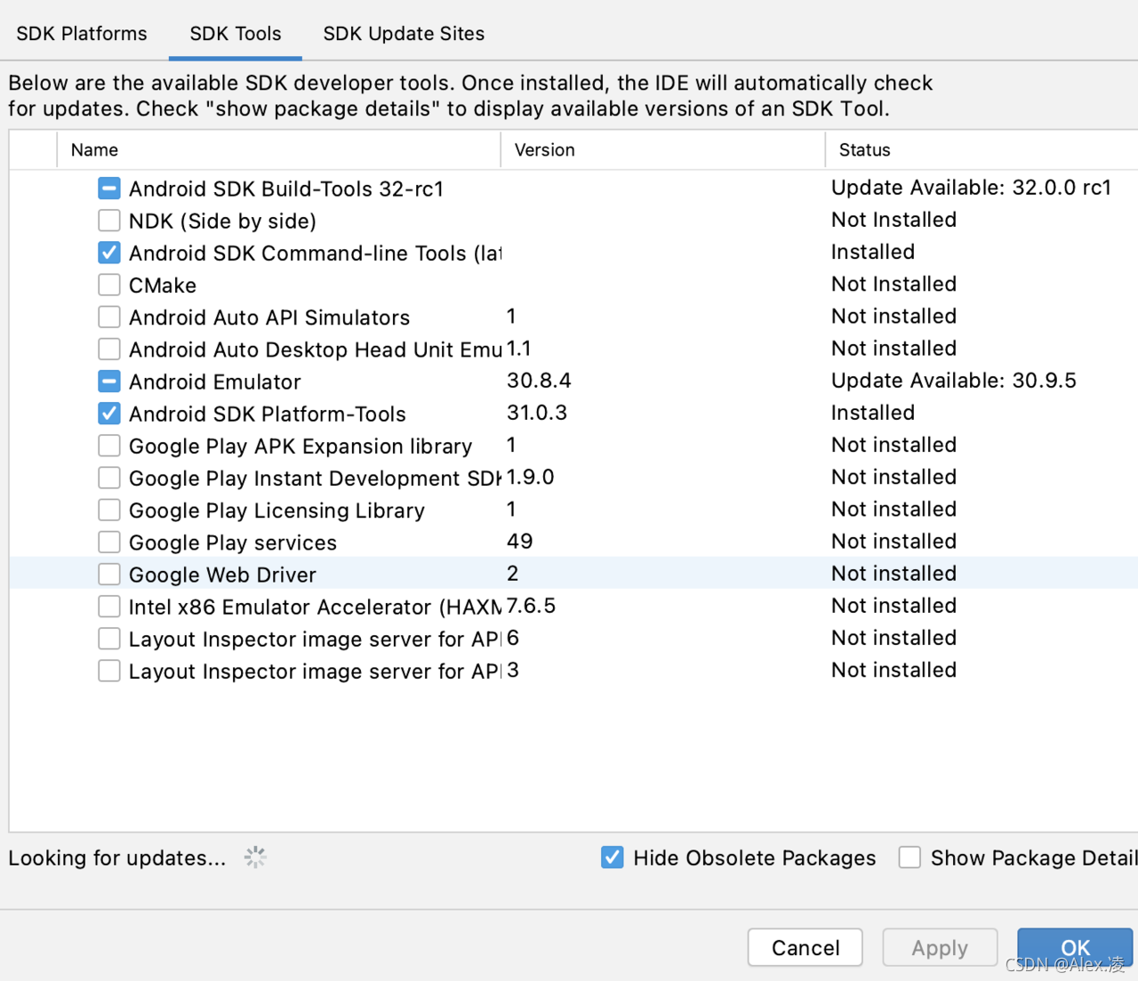Click 'Looking for updates...' status text
The image size is (1138, 981).
coord(117,858)
